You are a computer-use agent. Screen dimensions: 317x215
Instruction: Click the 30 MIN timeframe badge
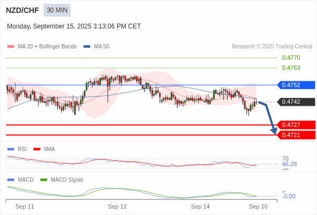pos(57,10)
